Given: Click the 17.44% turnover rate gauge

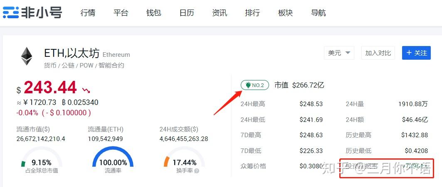Looking at the screenshot, I should click(184, 158).
